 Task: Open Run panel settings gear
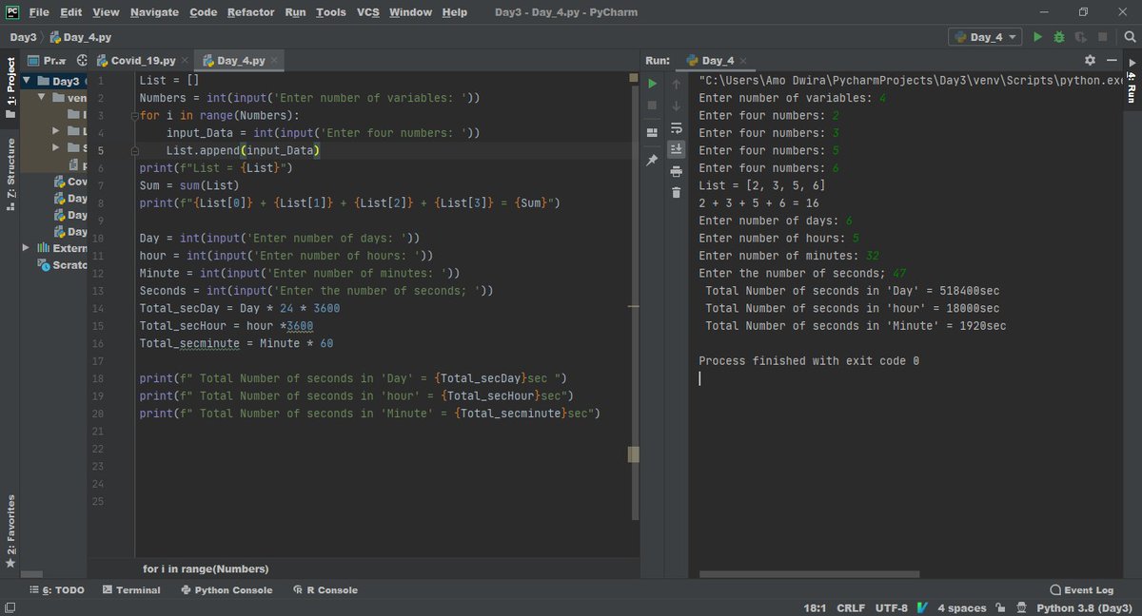click(x=1091, y=60)
